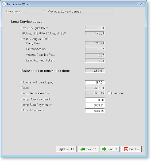Viewport: 151px width, 161px height.
Task: Close the Termination Wizard window
Action: (141, 4)
